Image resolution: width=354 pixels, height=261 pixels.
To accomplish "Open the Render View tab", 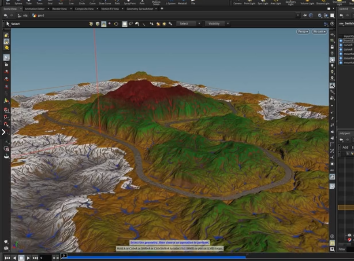I will [x=60, y=9].
